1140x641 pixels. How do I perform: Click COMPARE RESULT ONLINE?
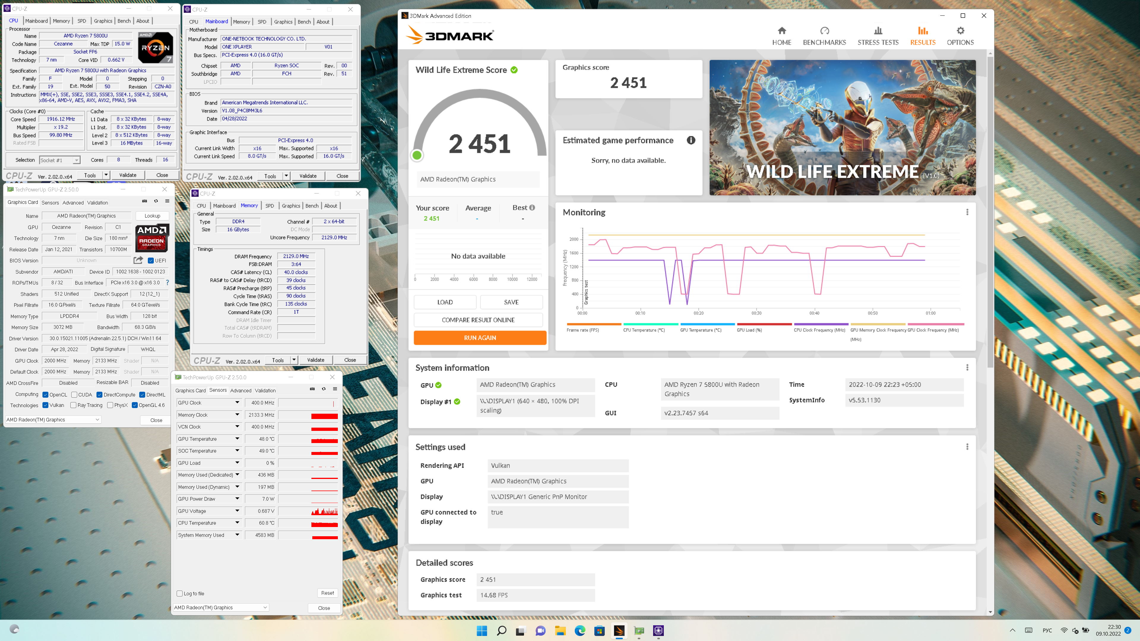tap(478, 320)
